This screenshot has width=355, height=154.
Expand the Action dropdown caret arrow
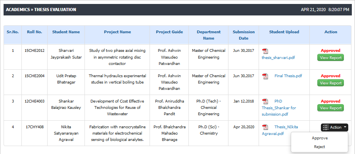(x=345, y=127)
